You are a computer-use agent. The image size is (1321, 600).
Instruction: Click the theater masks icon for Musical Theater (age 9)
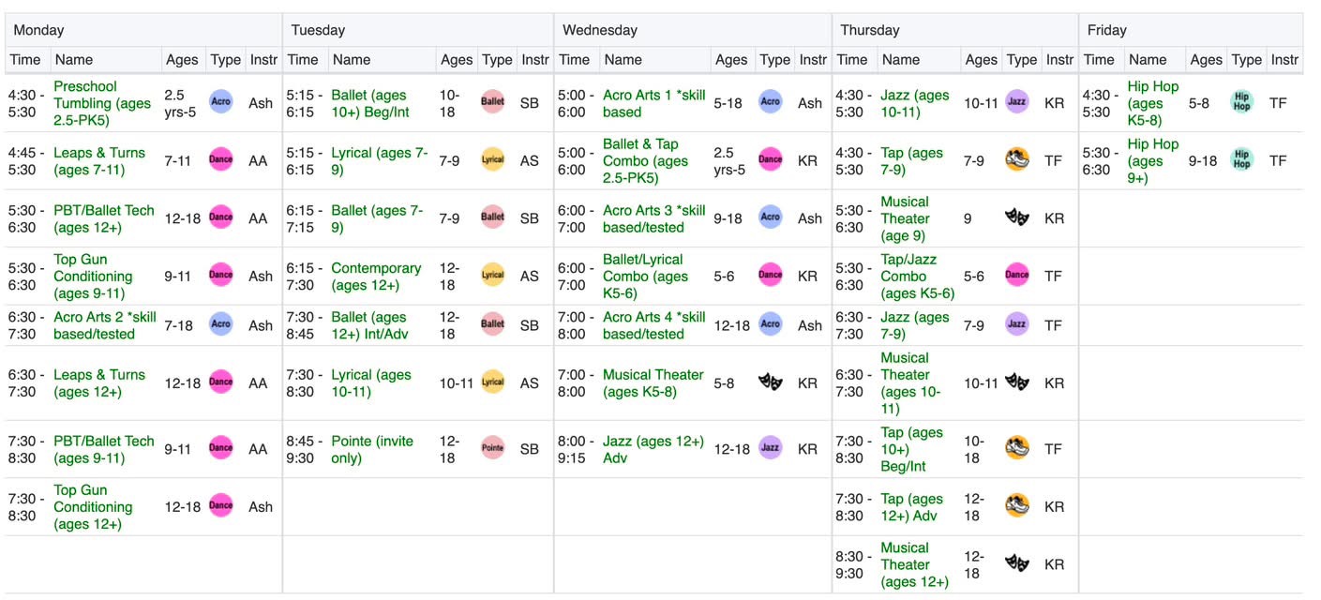click(x=1017, y=217)
